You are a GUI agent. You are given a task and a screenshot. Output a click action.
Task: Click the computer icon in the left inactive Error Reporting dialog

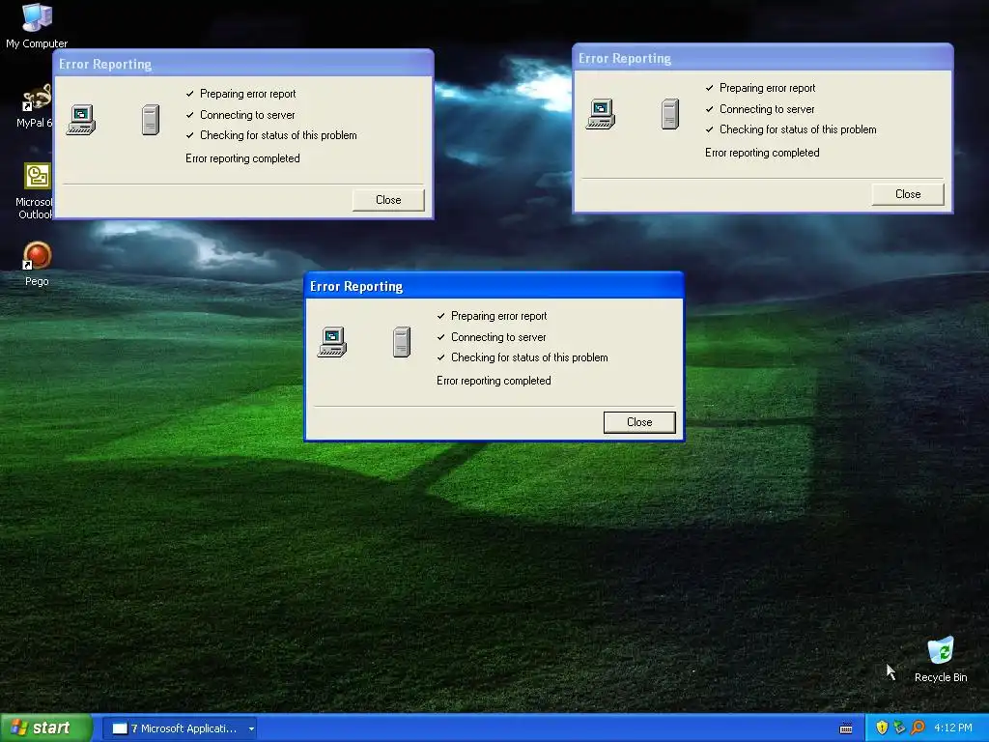(x=81, y=120)
